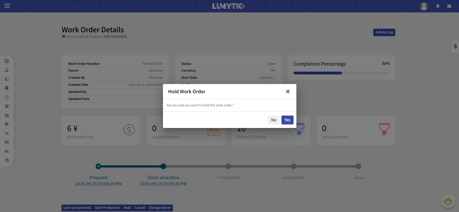The width and height of the screenshot is (459, 212).
Task: Open the chatbot assistant icon
Action: tap(448, 201)
